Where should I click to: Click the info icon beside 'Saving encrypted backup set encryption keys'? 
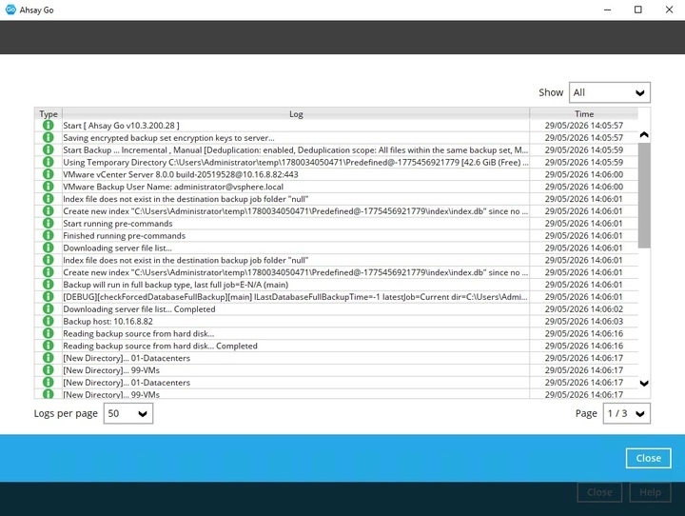click(49, 138)
